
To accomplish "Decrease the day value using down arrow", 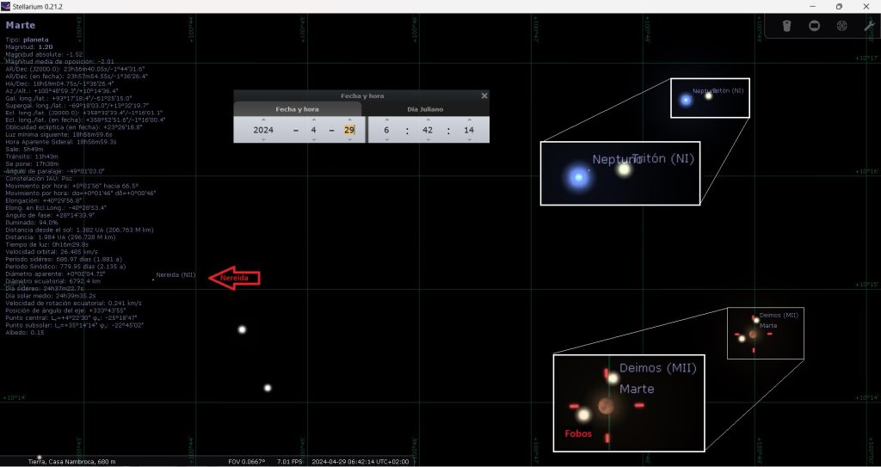I will [x=348, y=139].
